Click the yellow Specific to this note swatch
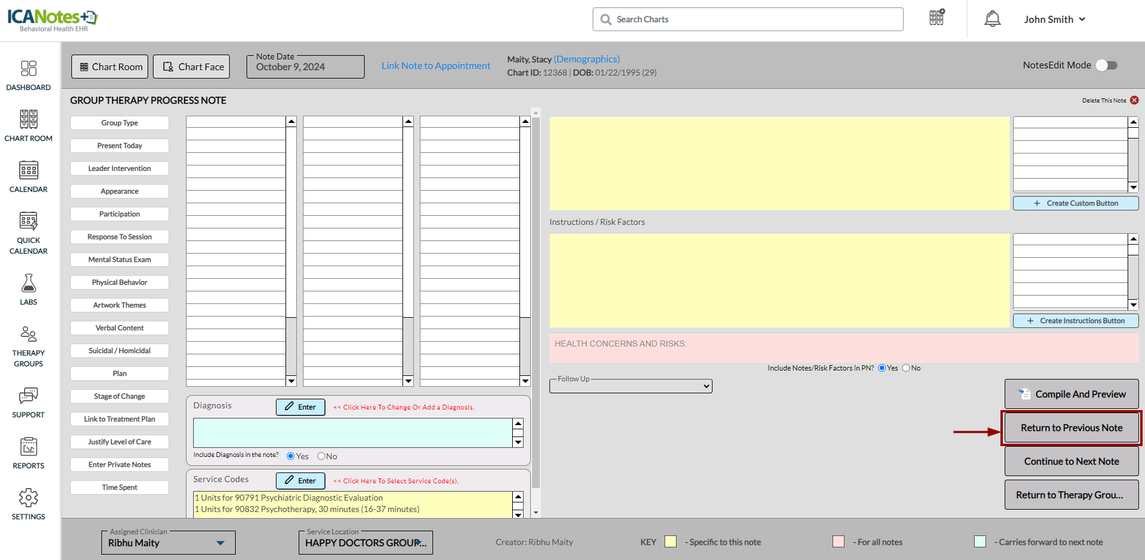1145x560 pixels. (671, 542)
